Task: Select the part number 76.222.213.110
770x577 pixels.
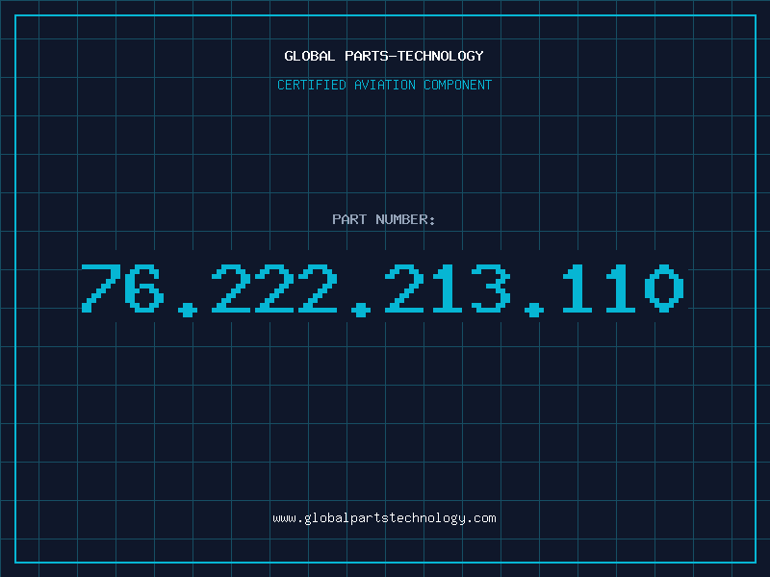Action: pyautogui.click(x=382, y=289)
